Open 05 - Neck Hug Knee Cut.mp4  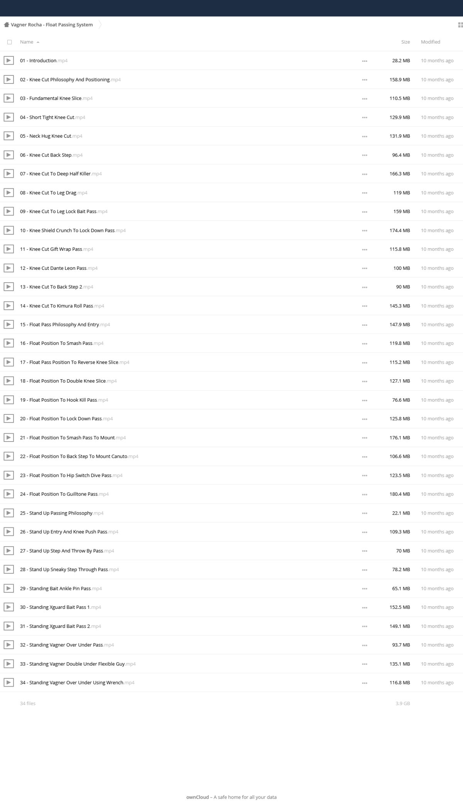point(51,136)
